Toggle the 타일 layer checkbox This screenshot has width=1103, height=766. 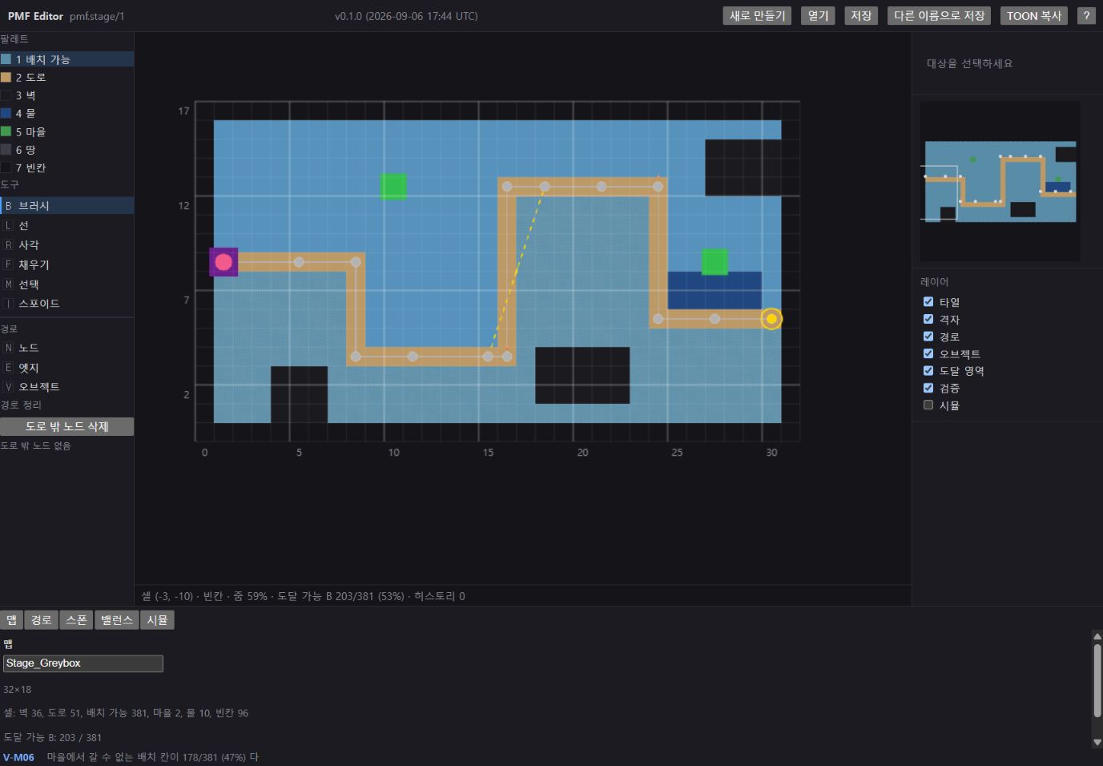click(x=928, y=302)
